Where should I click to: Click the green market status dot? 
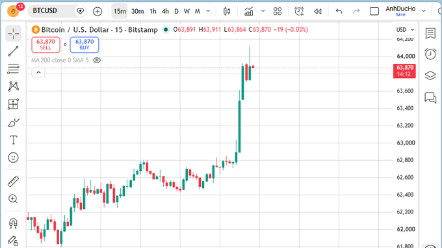pos(166,29)
